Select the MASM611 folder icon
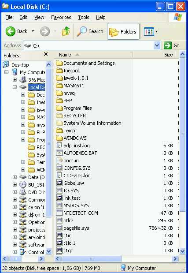Screen dimensions: 188x273 59,86
